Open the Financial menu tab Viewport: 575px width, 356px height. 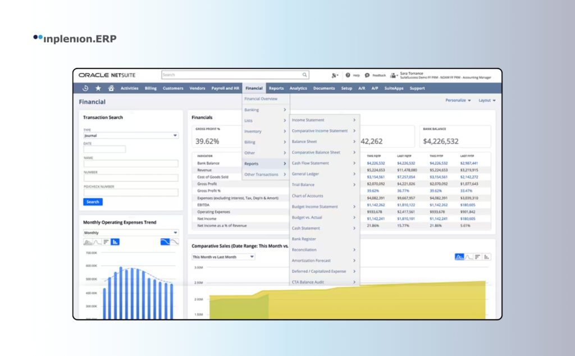(254, 88)
